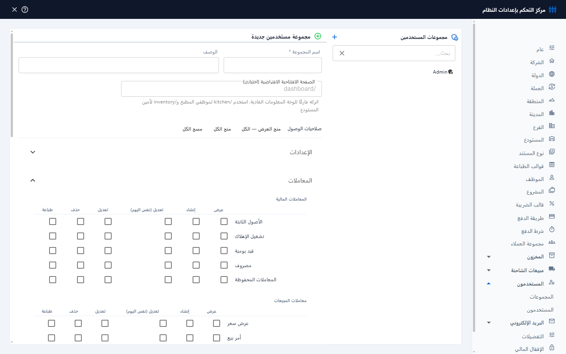Screen dimensions: 566x354
Task: Click the green new group circle icon
Action: [318, 36]
